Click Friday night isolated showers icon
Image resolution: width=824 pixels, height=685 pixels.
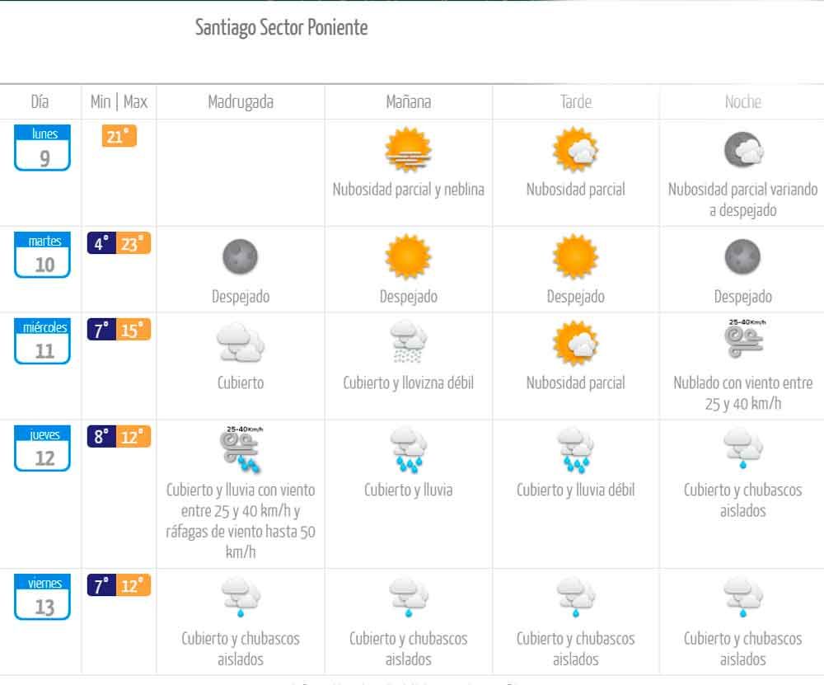[743, 598]
